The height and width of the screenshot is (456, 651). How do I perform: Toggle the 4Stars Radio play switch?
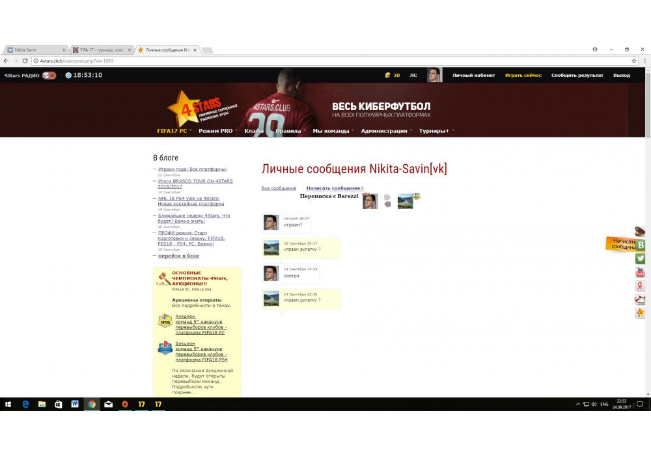tap(49, 76)
